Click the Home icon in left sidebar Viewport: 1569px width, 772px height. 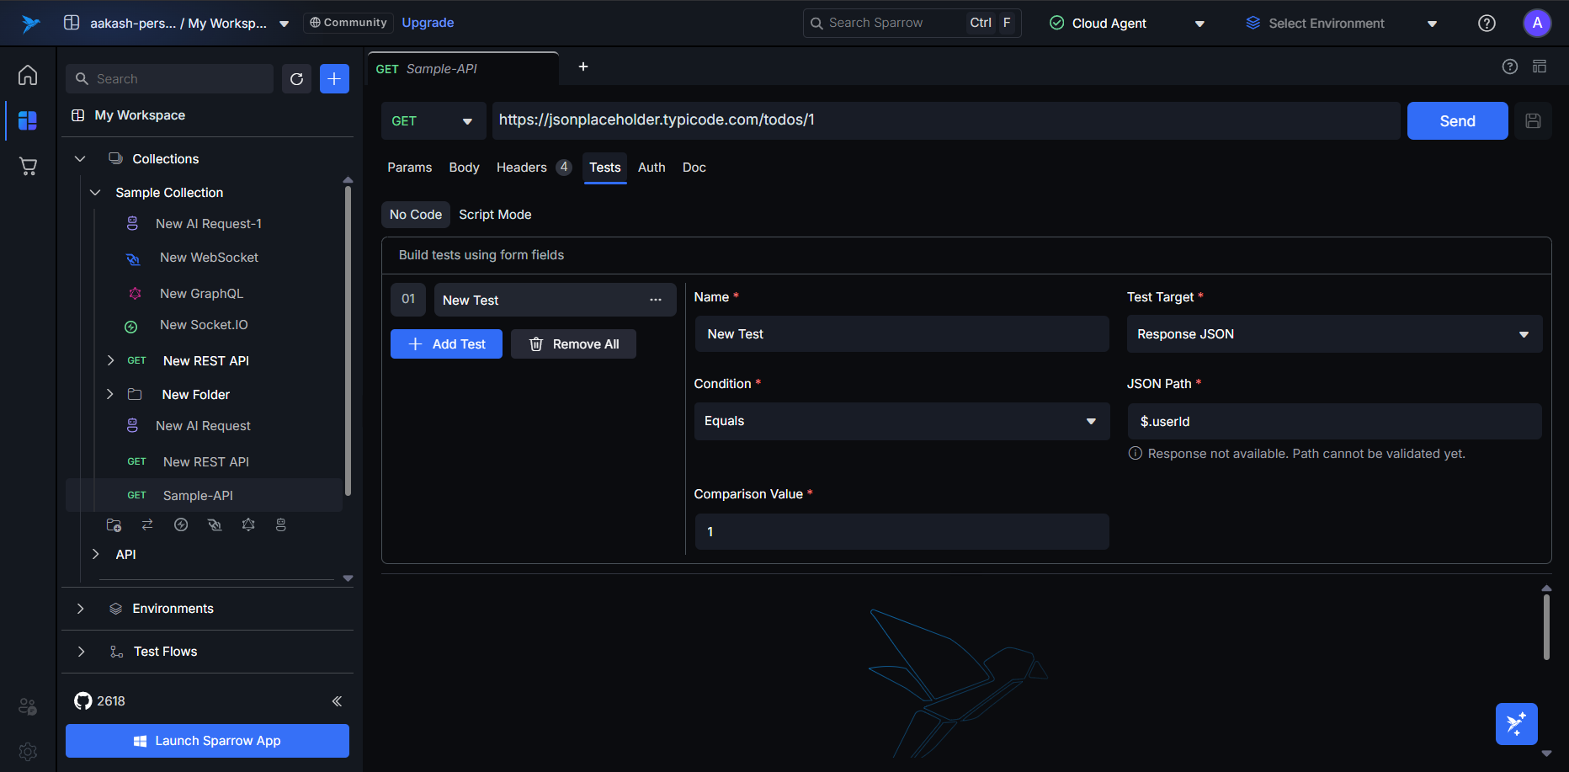click(x=28, y=76)
